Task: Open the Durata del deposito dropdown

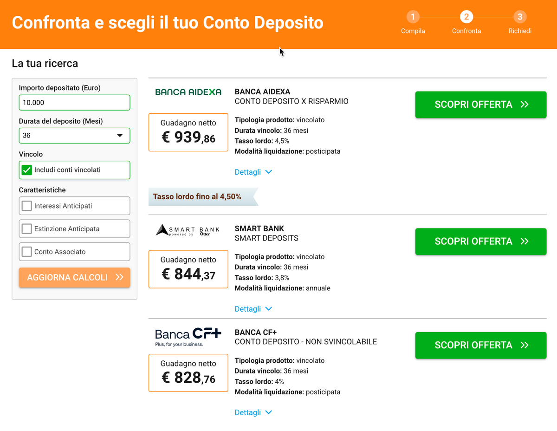Action: (x=75, y=136)
